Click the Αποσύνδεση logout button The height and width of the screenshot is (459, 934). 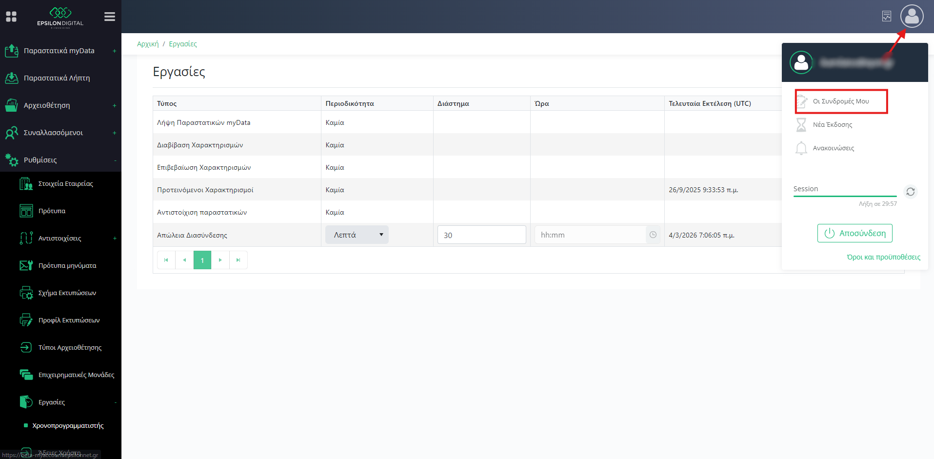click(x=855, y=233)
